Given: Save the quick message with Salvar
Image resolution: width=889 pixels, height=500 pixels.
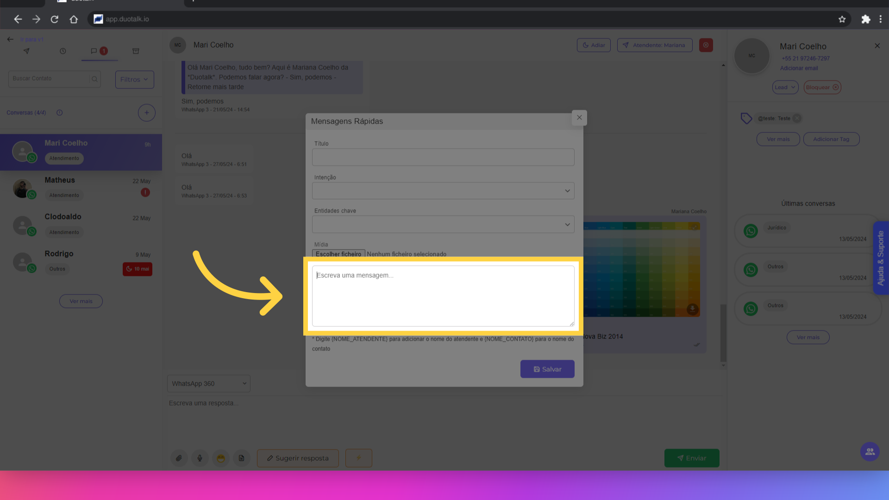Looking at the screenshot, I should pyautogui.click(x=547, y=369).
